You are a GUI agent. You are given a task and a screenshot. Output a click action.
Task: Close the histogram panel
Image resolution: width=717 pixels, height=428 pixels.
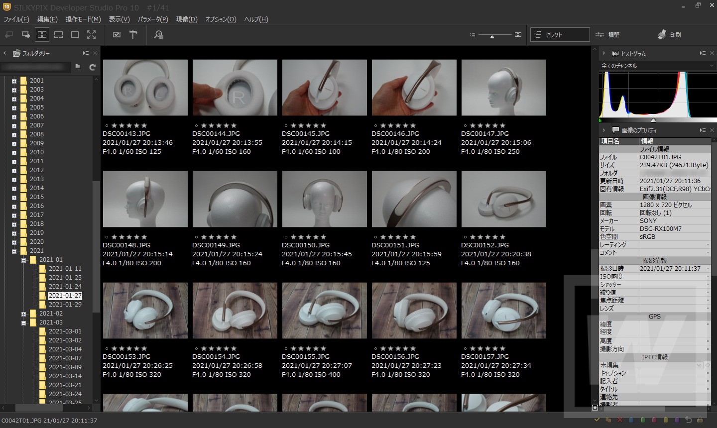(x=712, y=53)
